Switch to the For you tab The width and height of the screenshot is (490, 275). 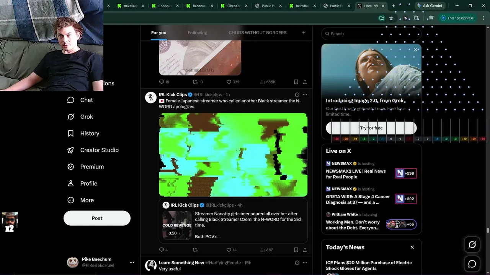[158, 33]
